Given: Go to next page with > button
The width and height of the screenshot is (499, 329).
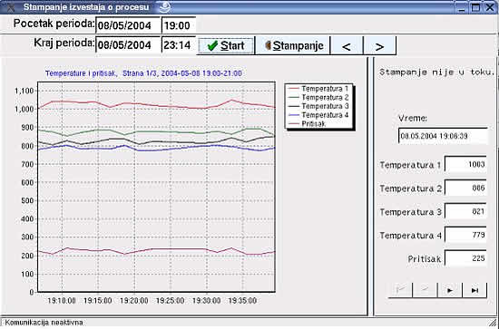Looking at the screenshot, I should click(x=379, y=46).
